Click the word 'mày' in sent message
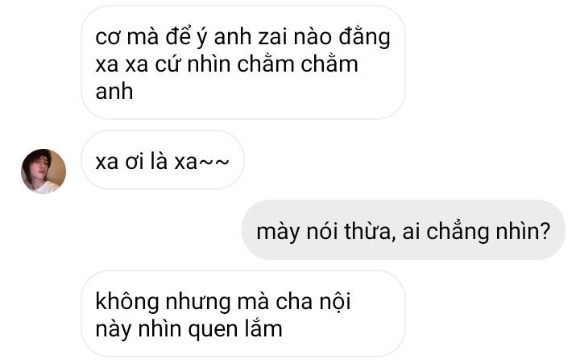This screenshot has height=363, width=580. tap(278, 233)
